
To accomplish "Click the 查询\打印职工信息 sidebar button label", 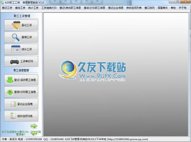I will point(25,92).
